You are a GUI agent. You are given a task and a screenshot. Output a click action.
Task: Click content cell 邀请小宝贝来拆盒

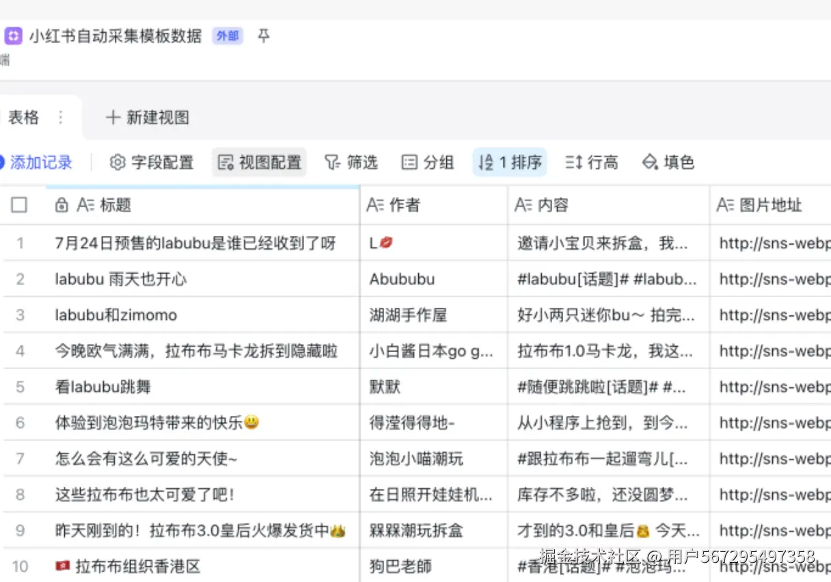pos(608,243)
